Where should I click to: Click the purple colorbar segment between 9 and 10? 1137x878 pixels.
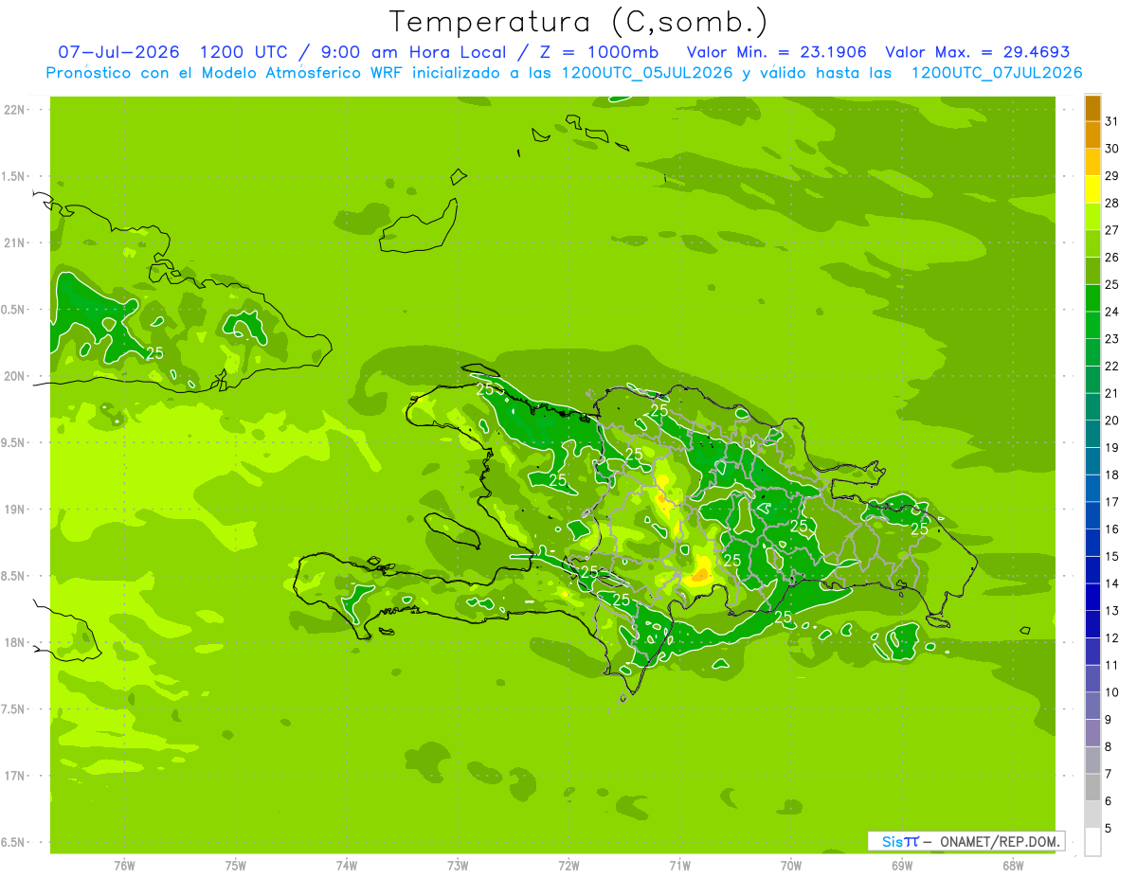pos(1092,707)
